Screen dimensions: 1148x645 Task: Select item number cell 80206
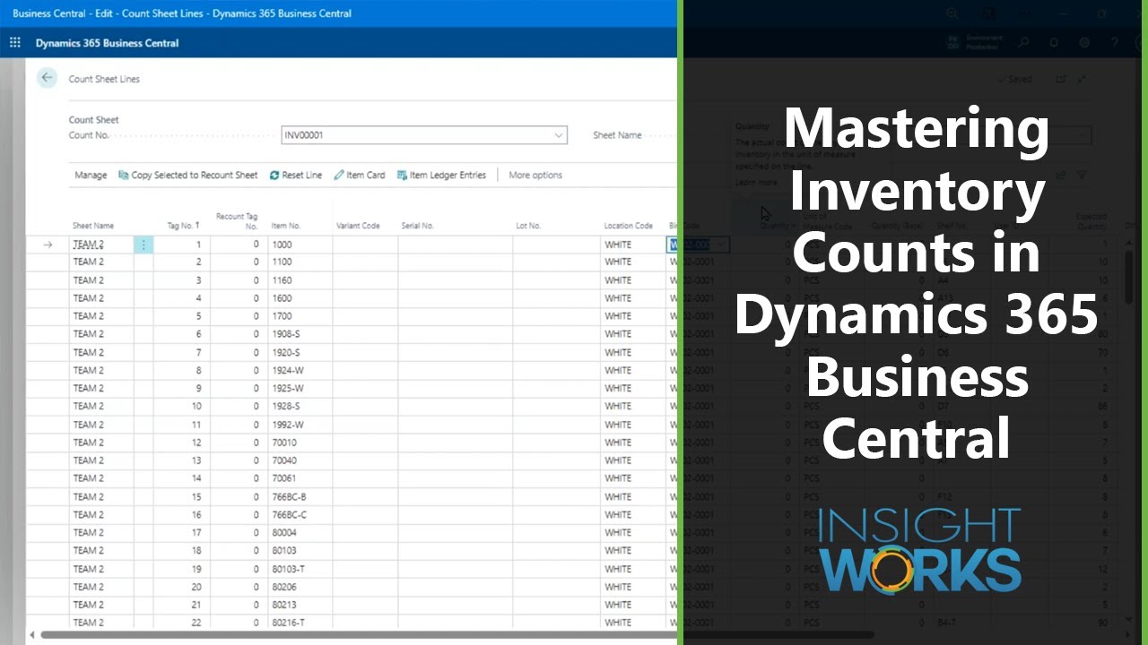coord(300,587)
